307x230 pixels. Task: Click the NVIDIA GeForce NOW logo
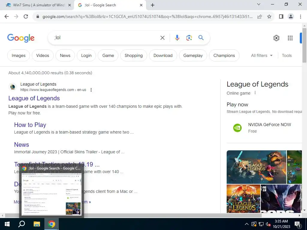(x=237, y=128)
